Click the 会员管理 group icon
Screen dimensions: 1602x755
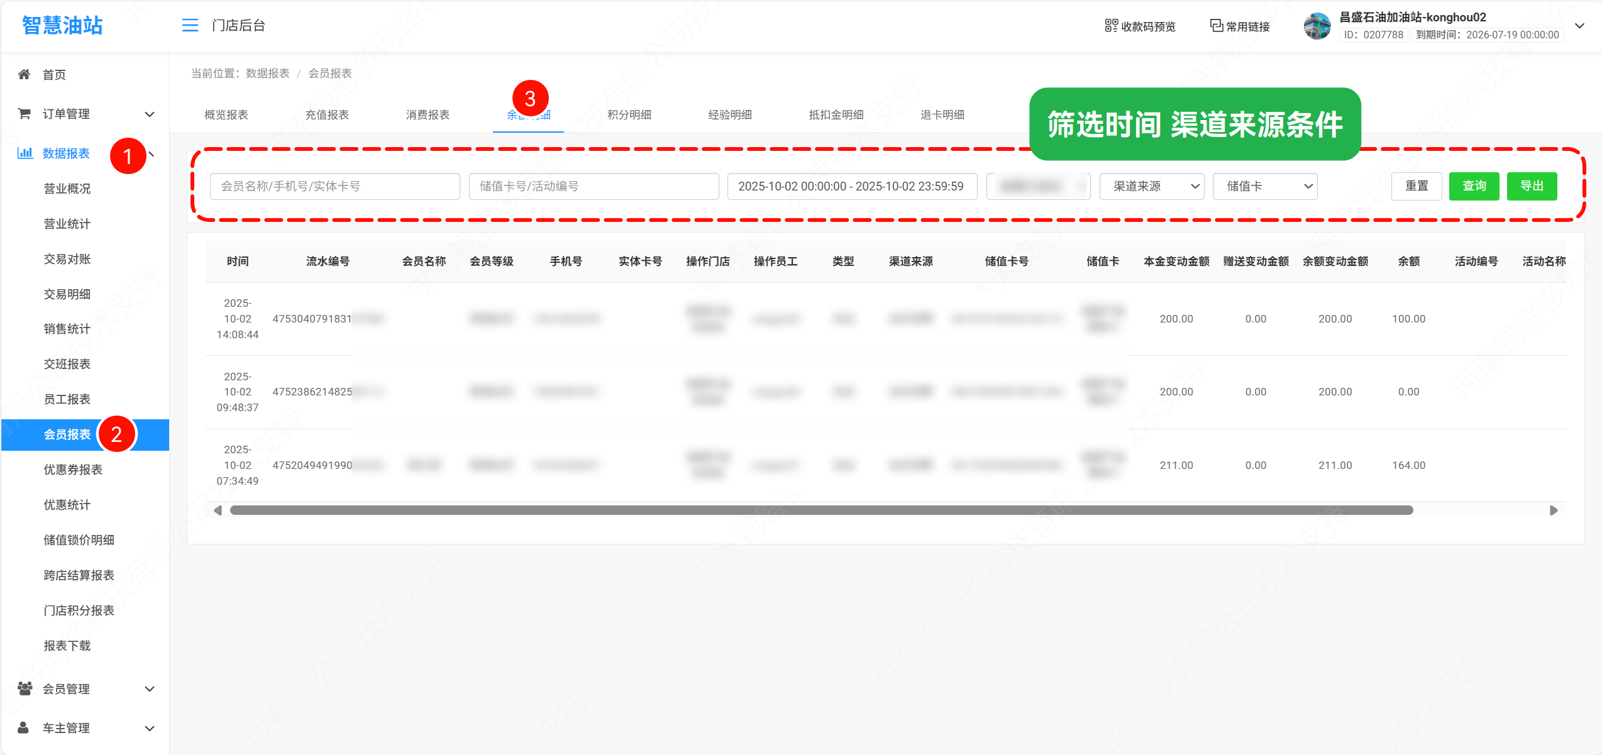click(x=25, y=688)
